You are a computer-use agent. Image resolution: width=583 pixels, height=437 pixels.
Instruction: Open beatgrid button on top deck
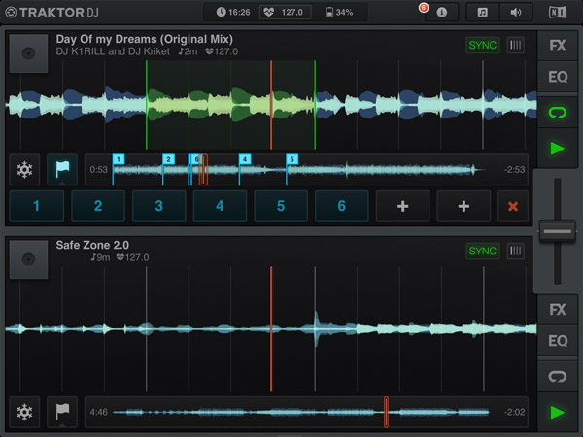(515, 46)
